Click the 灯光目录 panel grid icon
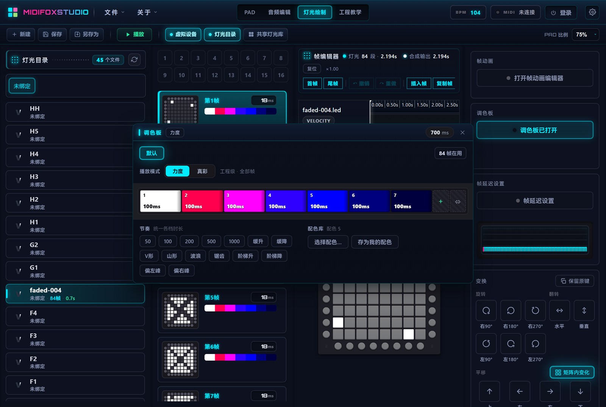Image resolution: width=606 pixels, height=407 pixels. pos(15,60)
